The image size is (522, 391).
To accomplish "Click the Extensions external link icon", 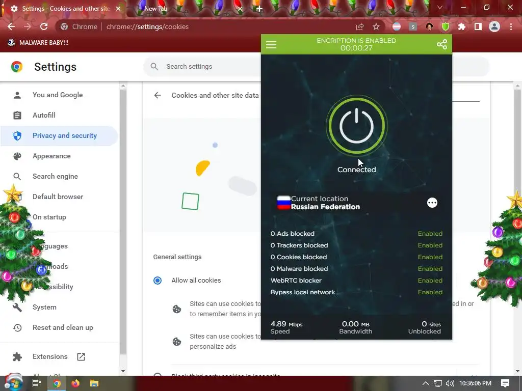I will click(x=81, y=357).
